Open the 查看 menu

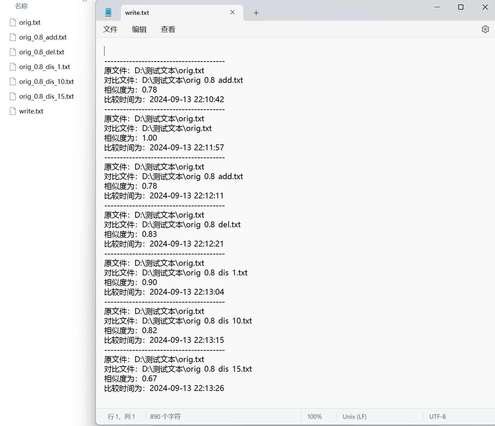coord(168,29)
